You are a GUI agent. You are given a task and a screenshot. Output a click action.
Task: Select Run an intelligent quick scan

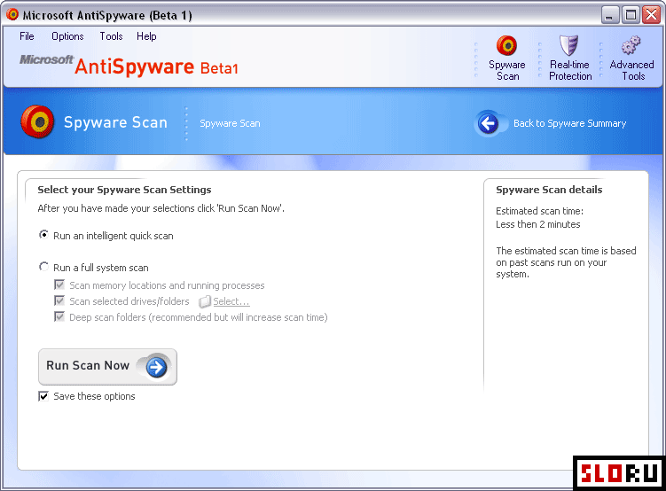[43, 235]
